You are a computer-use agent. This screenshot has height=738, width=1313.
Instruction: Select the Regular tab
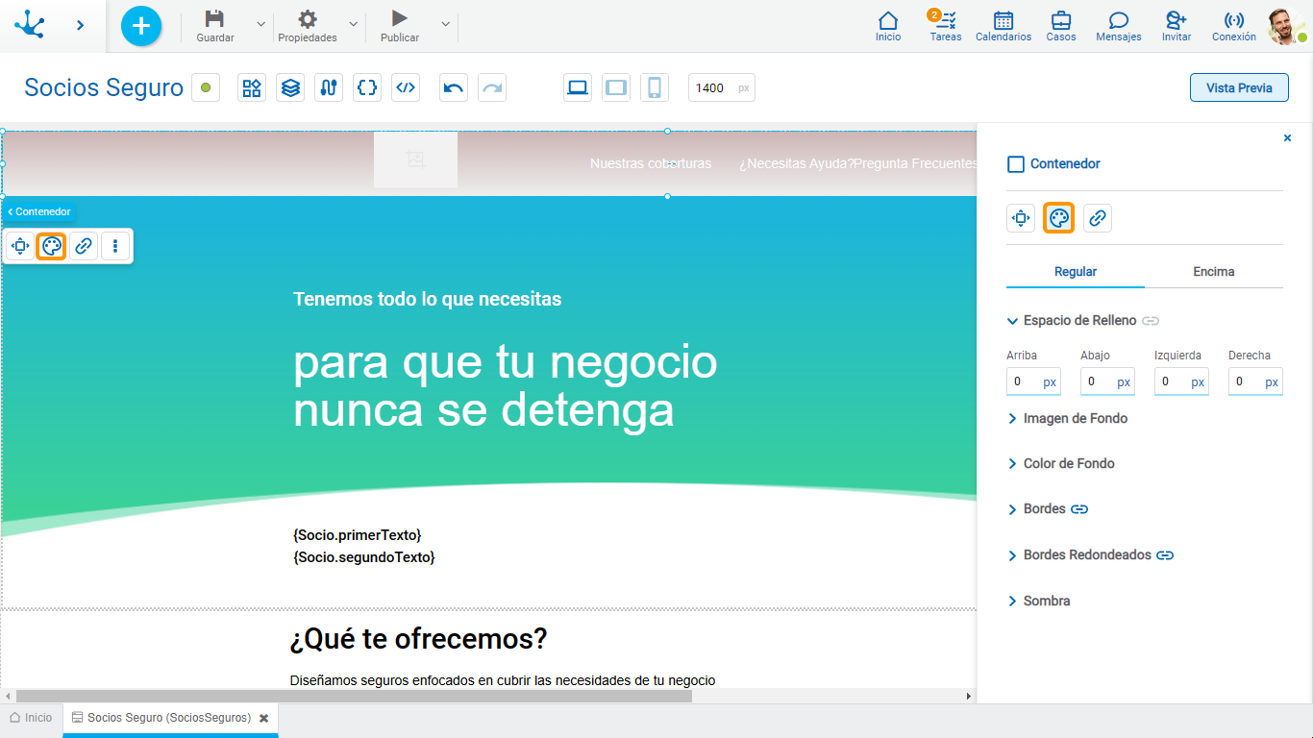click(x=1076, y=272)
